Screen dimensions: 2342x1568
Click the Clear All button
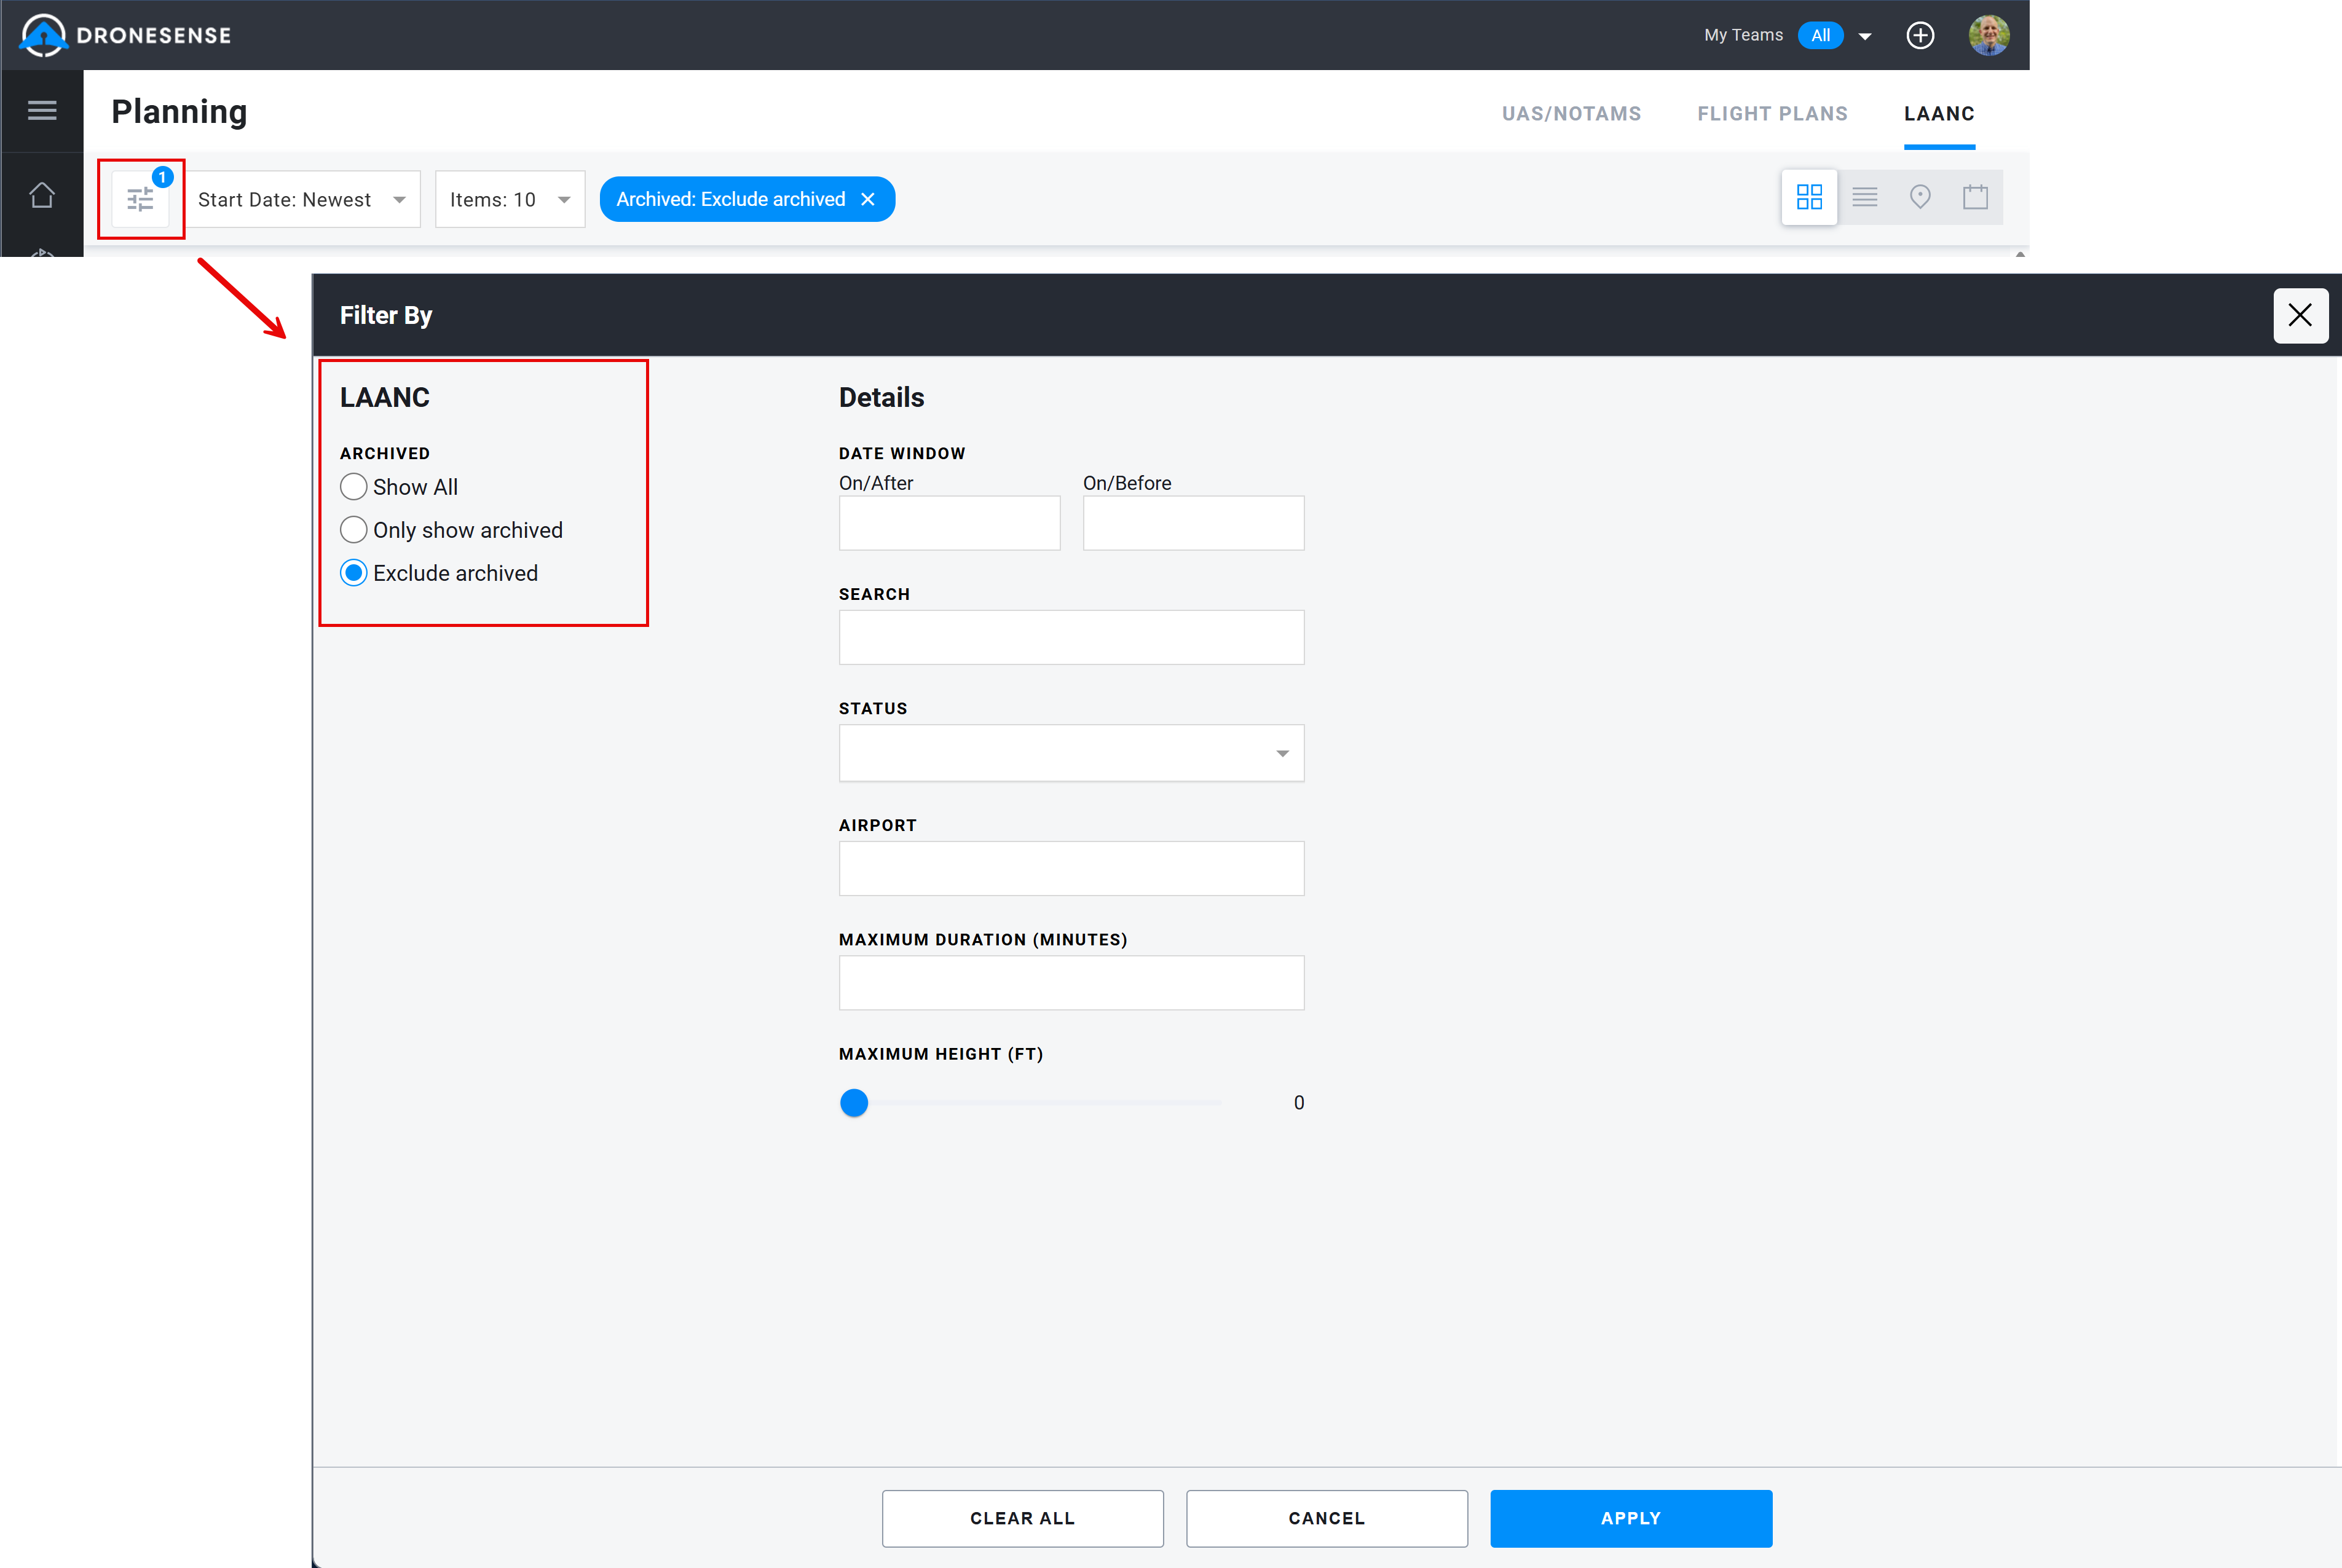click(x=1022, y=1518)
